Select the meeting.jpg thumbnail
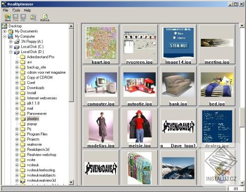246x192 pixels. pyautogui.click(x=217, y=43)
